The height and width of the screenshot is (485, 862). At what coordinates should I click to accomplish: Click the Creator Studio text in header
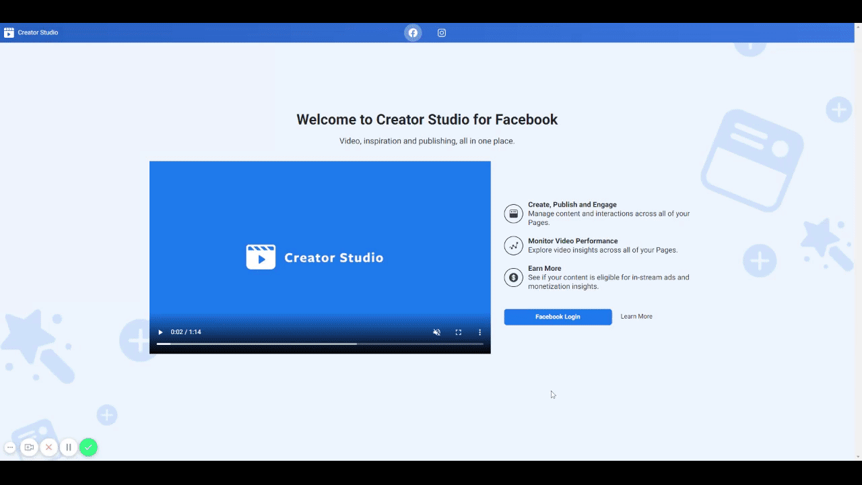tap(38, 32)
